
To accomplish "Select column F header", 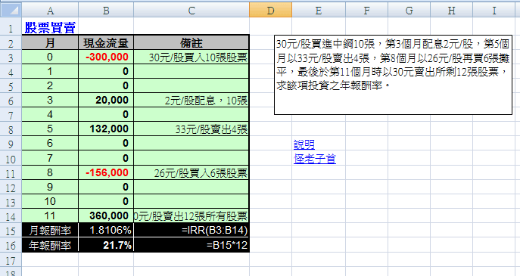I will click(367, 10).
